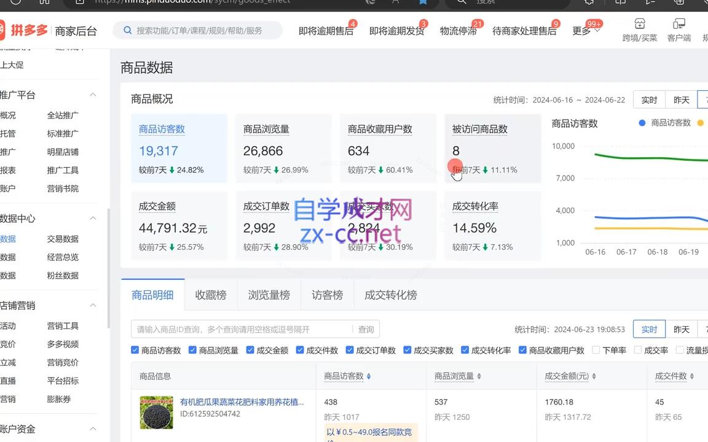Click the bookmark star in the address bar
This screenshot has width=708, height=442.
click(423, 2)
